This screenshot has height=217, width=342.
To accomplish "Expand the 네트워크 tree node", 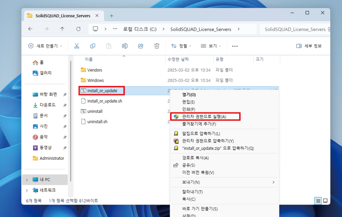I will (x=27, y=190).
